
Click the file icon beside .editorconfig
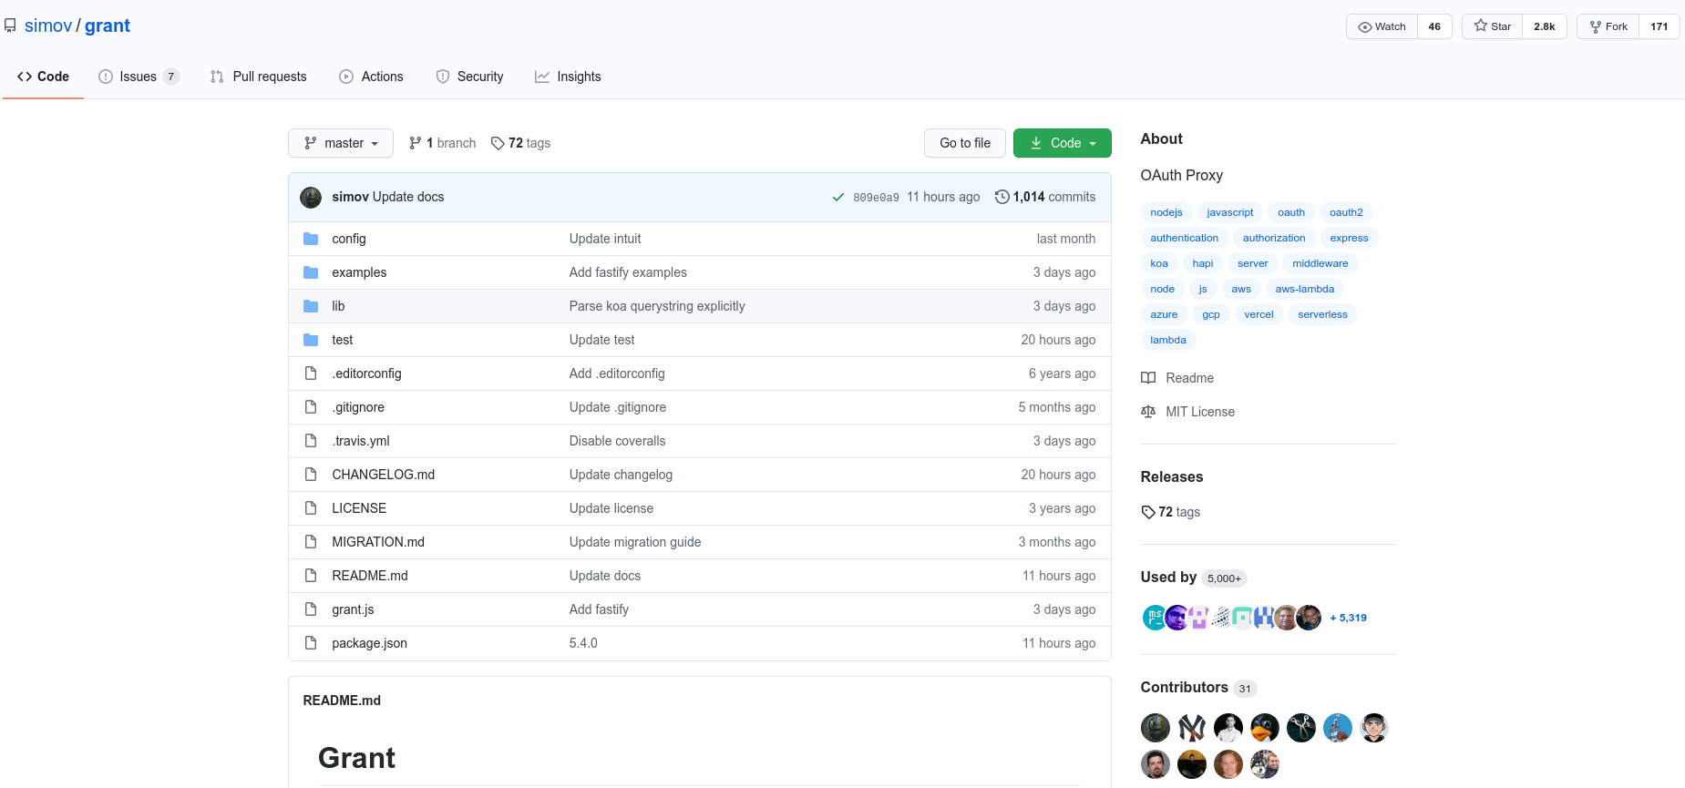tap(311, 374)
